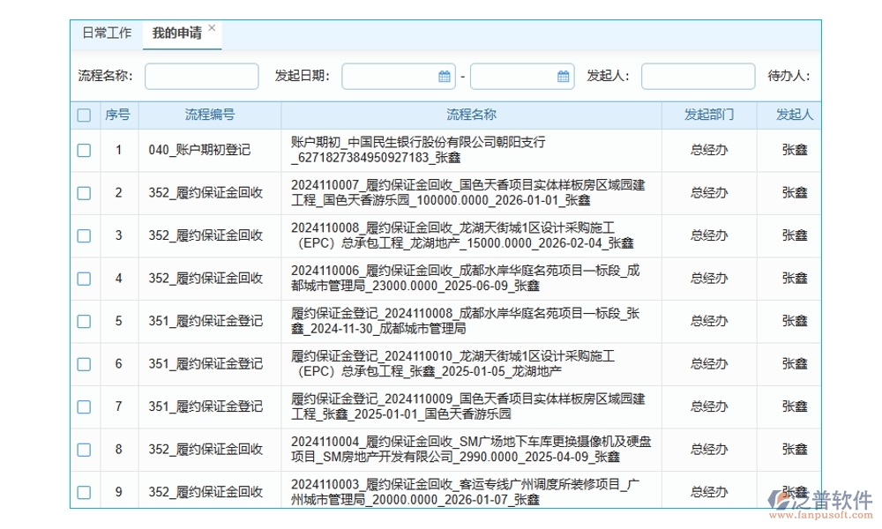Check the select-all checkbox in the table header
The image size is (882, 529).
pos(84,115)
